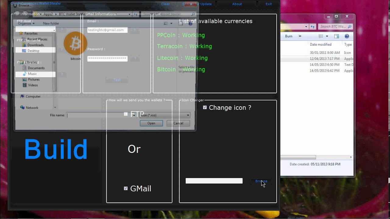Click the PPCoin : Working list entry
The height and width of the screenshot is (219, 390).
pyautogui.click(x=181, y=35)
